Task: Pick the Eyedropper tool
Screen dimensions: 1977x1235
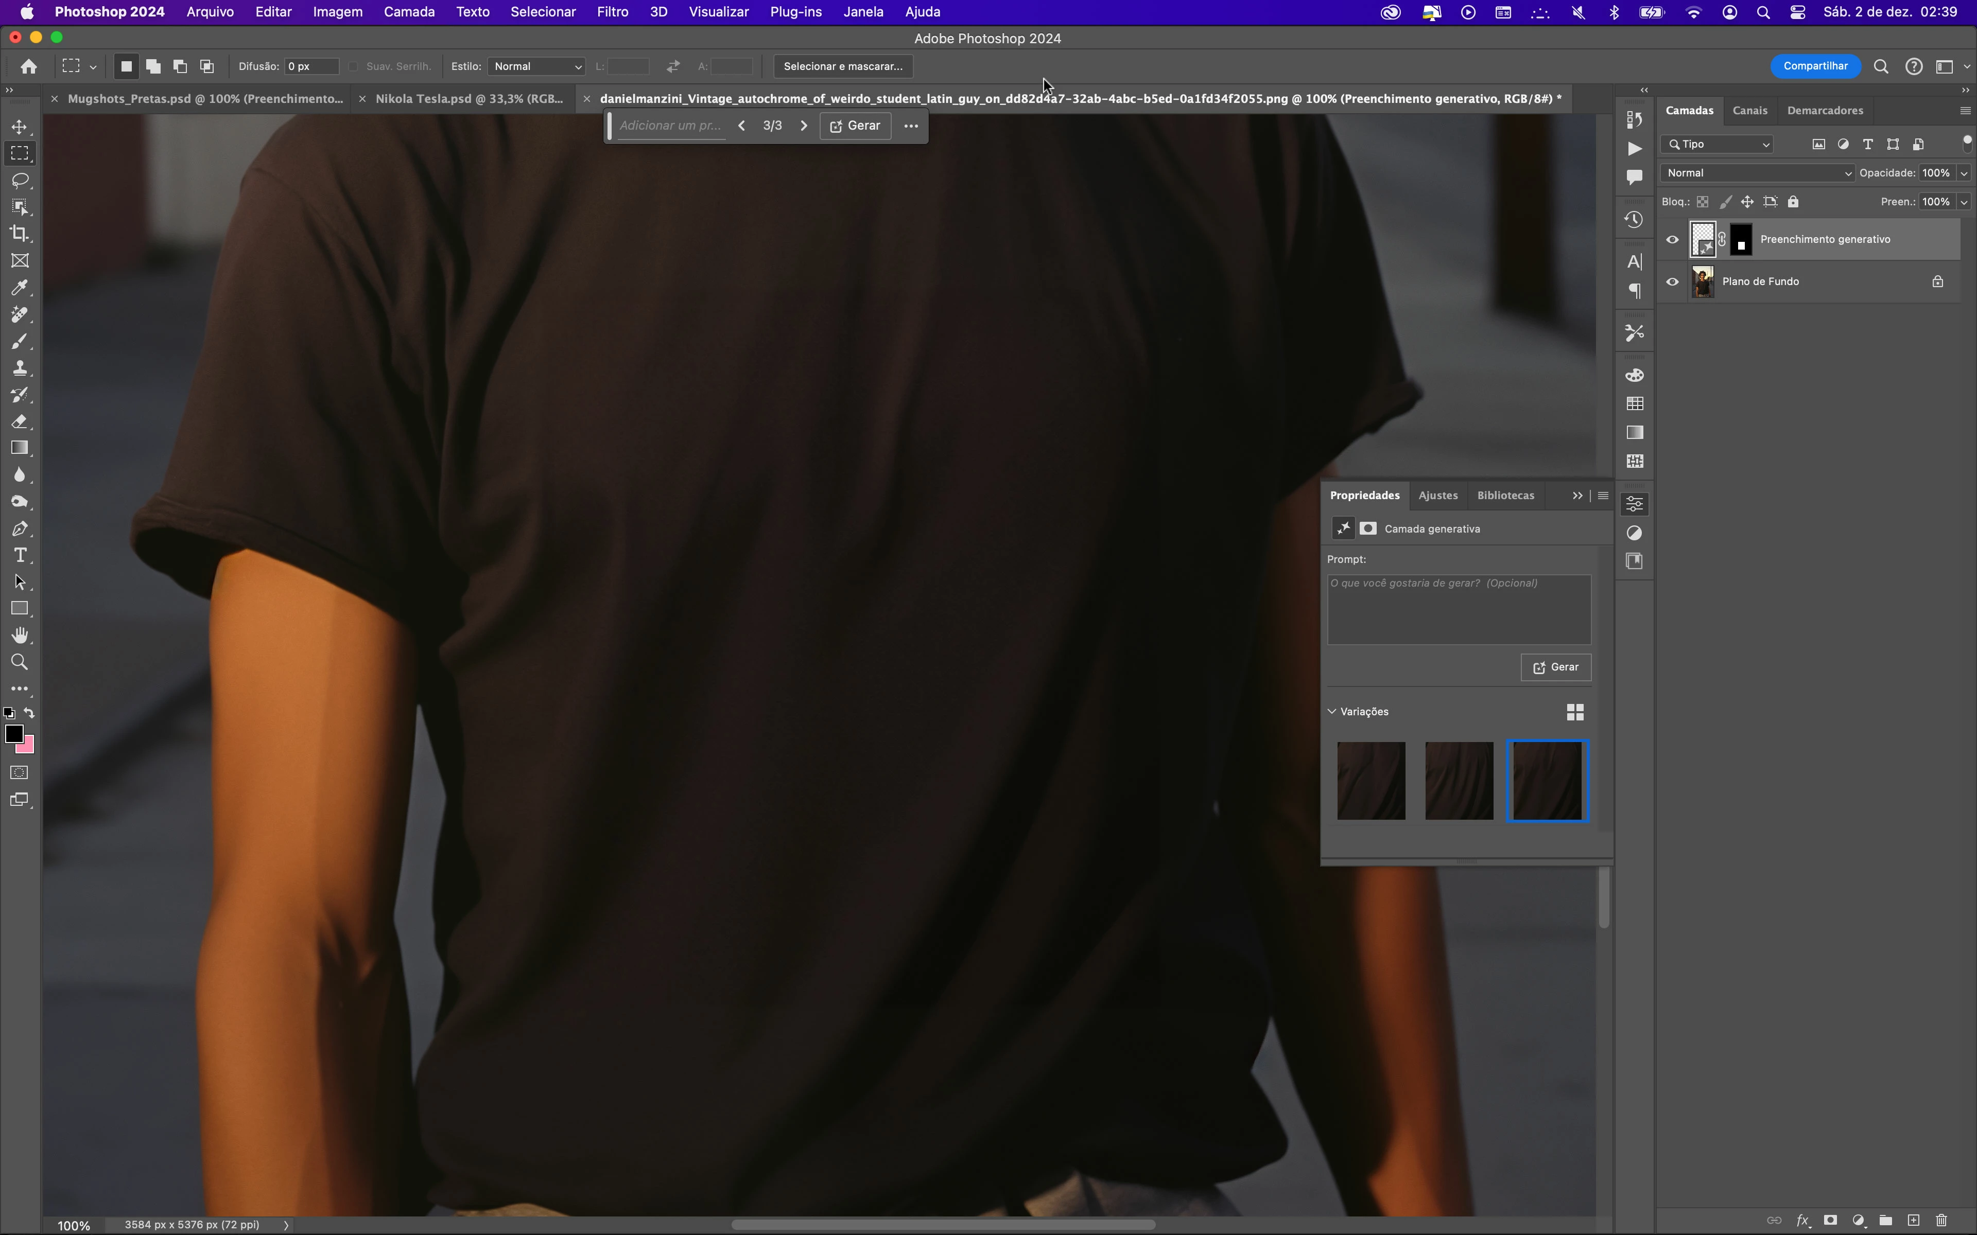Action: pyautogui.click(x=20, y=288)
